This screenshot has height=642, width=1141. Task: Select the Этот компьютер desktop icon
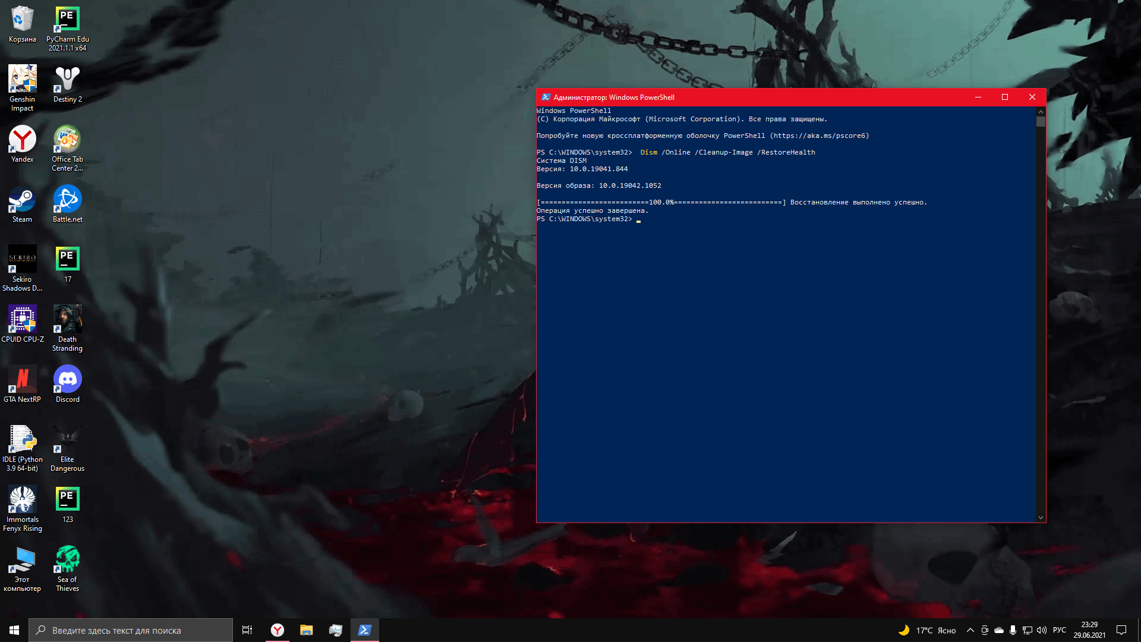(x=23, y=569)
